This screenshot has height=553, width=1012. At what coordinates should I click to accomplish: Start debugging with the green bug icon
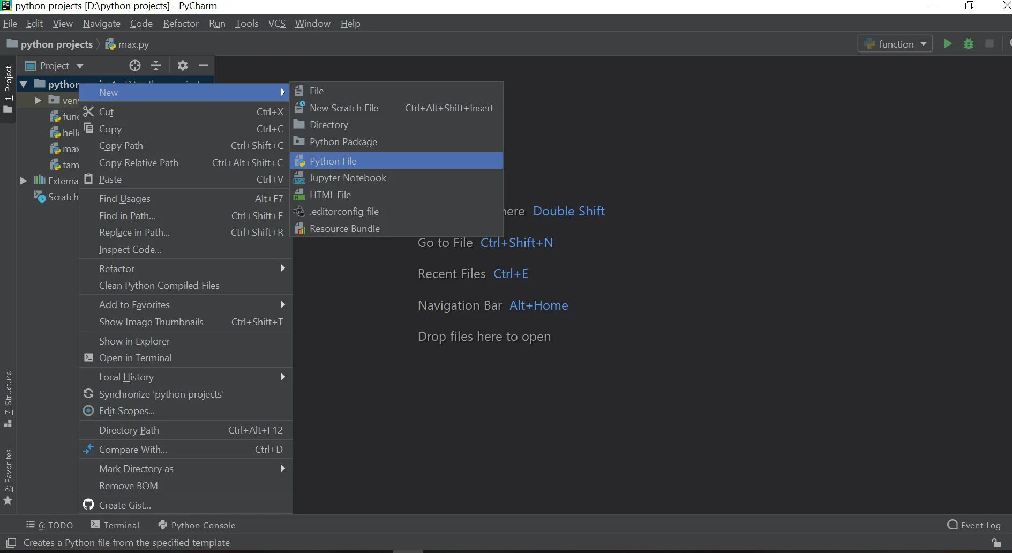point(969,44)
